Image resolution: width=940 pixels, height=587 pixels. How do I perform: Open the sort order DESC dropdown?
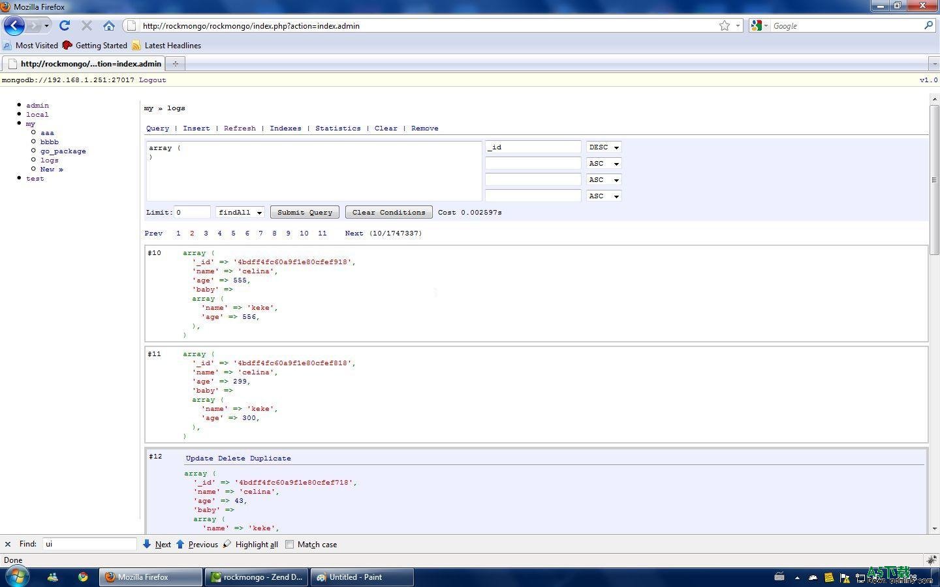coord(604,147)
